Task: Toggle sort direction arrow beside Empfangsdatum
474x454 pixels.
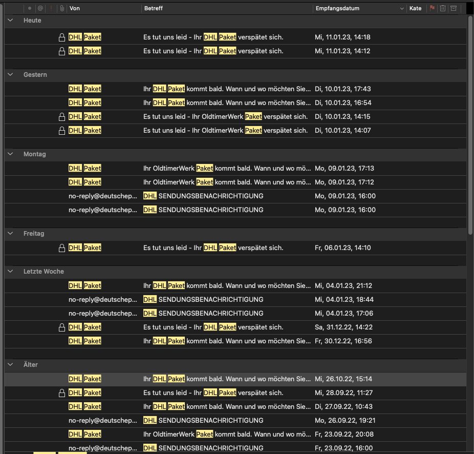Action: tap(402, 9)
